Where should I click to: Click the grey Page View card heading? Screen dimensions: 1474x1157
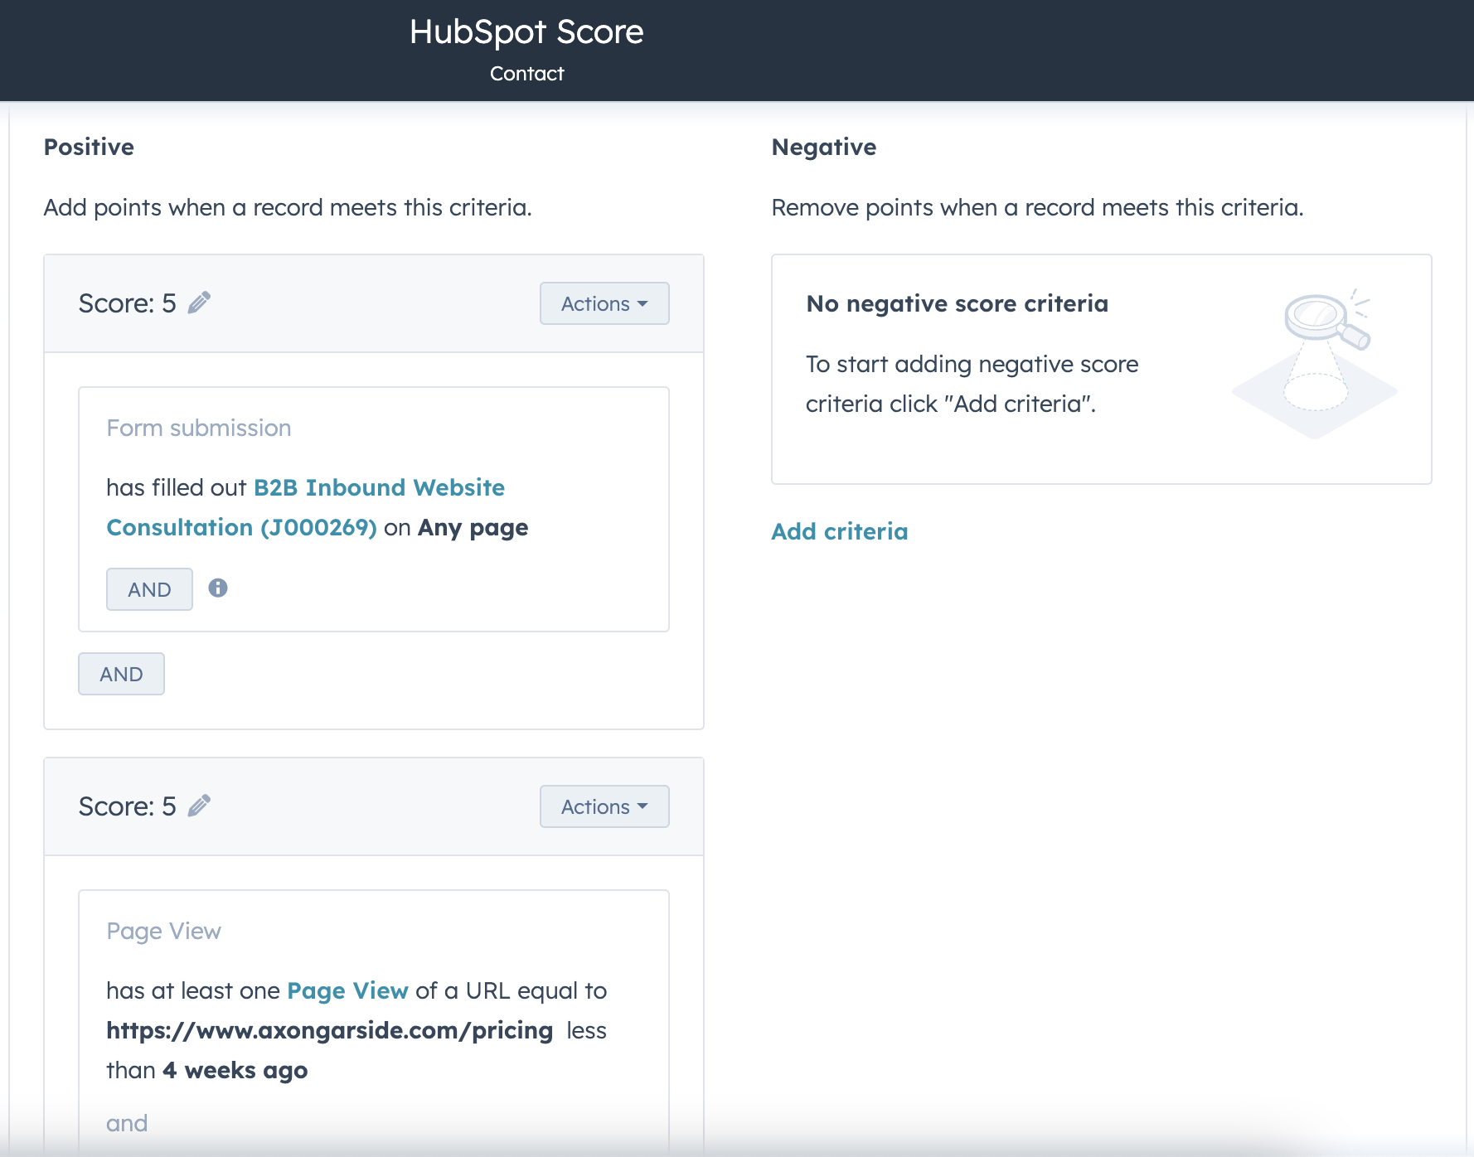[x=164, y=931]
